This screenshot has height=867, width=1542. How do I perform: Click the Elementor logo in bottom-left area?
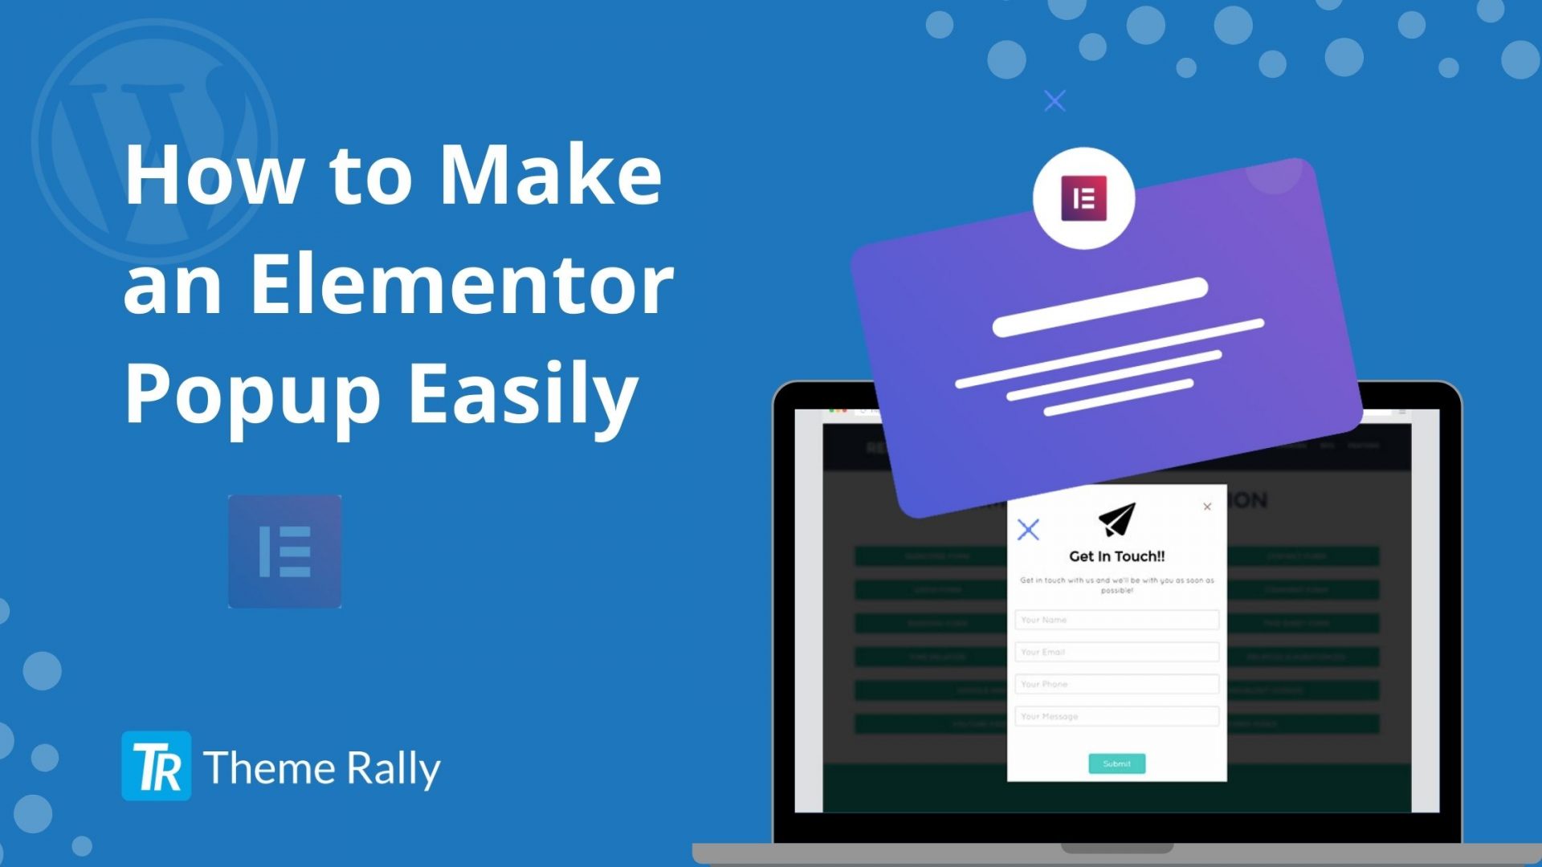(286, 549)
